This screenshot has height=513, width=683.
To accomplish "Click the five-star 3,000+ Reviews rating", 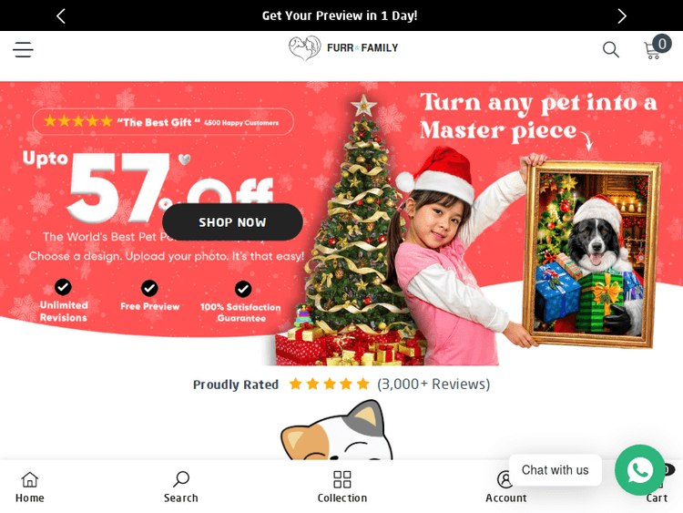I will click(x=330, y=384).
